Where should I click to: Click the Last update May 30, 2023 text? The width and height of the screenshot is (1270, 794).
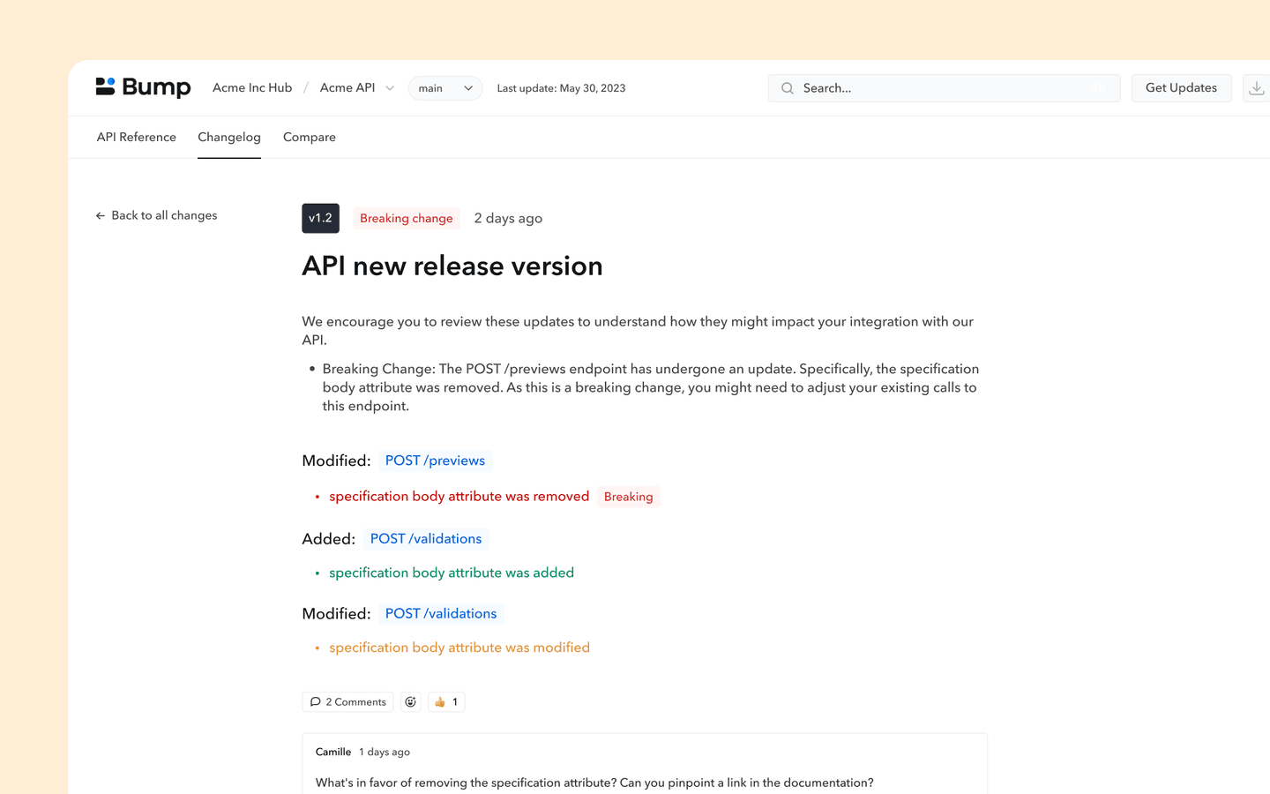(561, 88)
